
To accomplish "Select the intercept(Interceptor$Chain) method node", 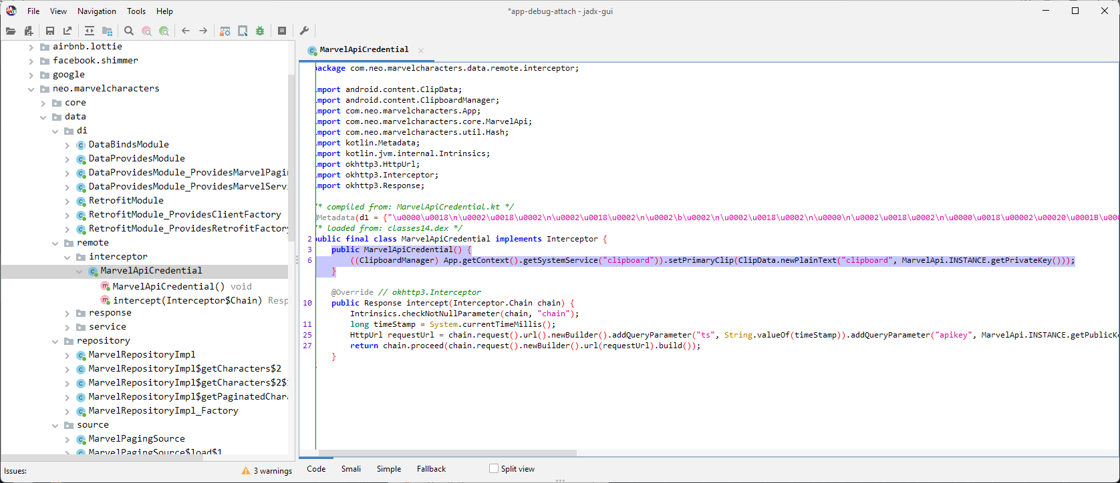I will [x=187, y=300].
